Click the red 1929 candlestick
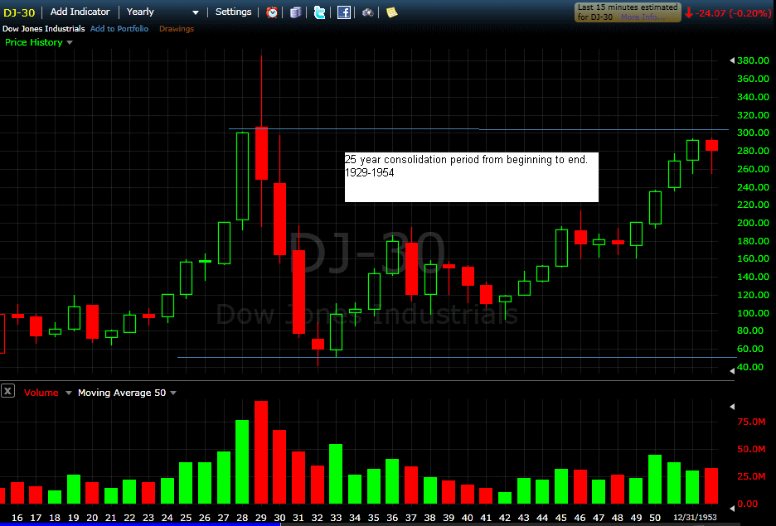 click(x=261, y=153)
